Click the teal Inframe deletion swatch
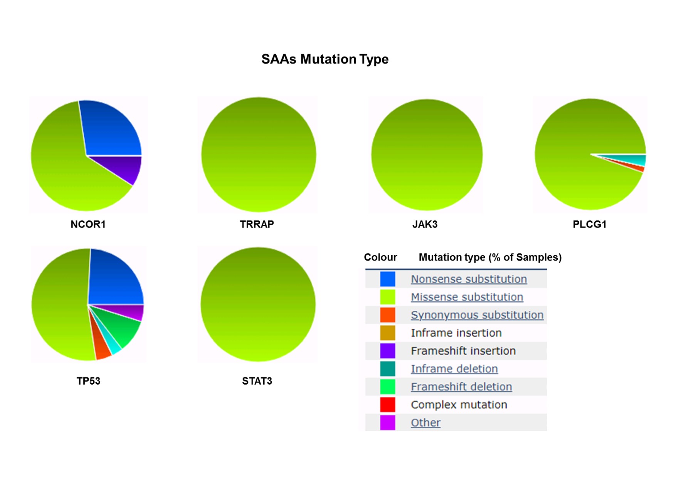The width and height of the screenshot is (676, 478). (x=387, y=369)
